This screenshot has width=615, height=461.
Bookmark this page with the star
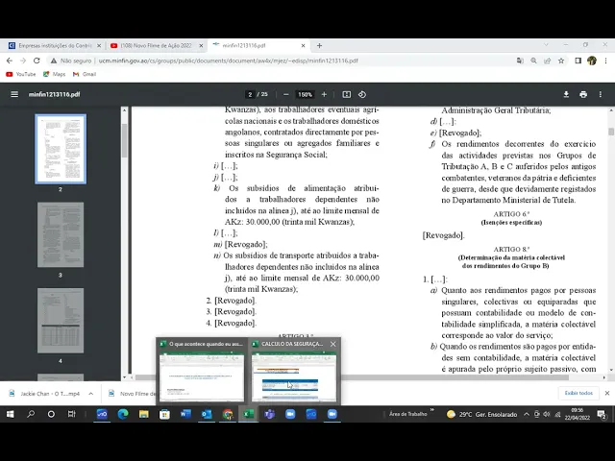(561, 61)
